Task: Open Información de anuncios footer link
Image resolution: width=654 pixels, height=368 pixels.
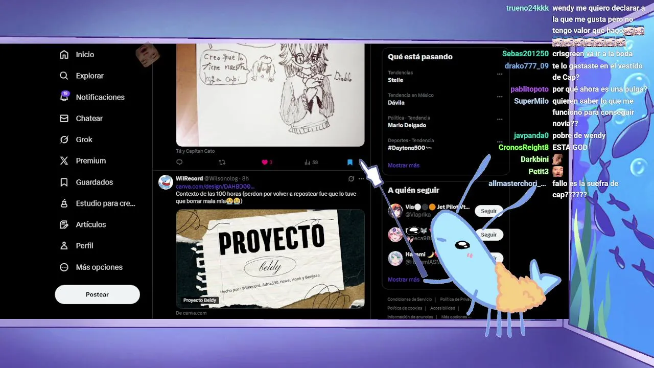Action: (410, 317)
